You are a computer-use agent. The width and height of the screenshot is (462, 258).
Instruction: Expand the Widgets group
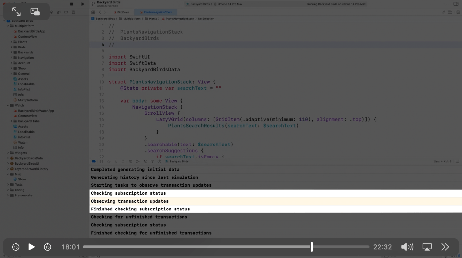point(8,153)
